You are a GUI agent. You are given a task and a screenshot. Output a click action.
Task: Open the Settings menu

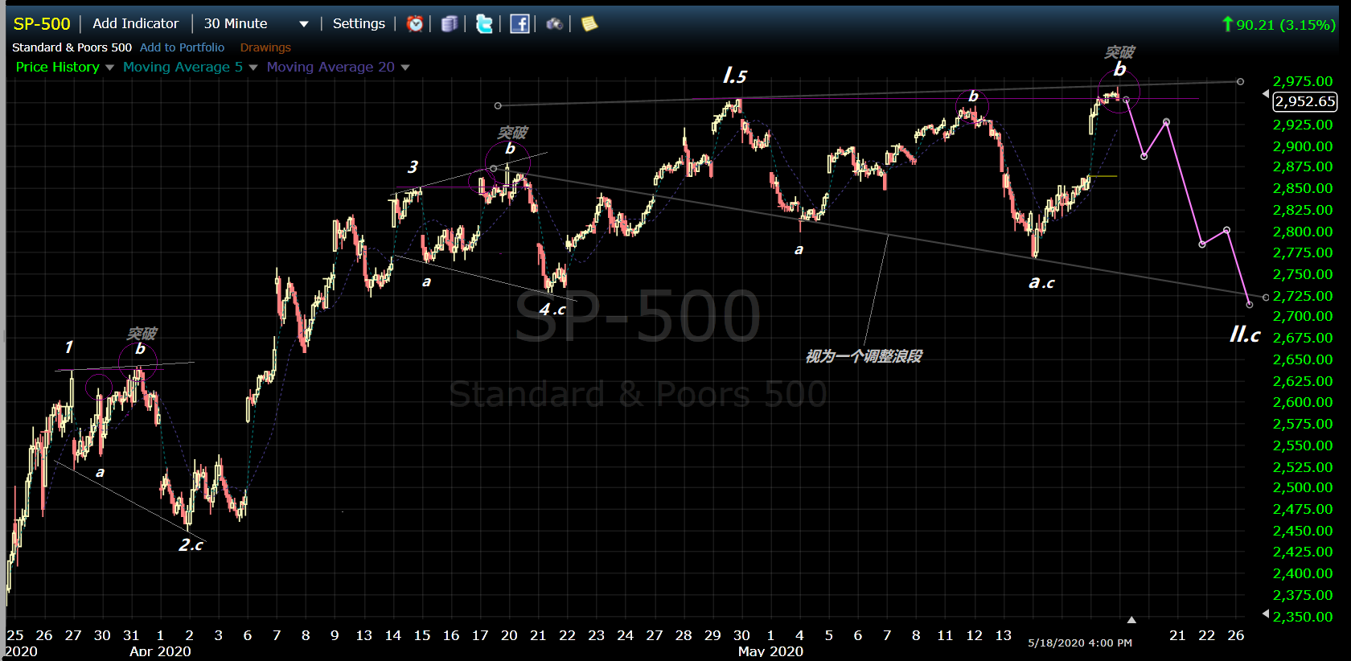(x=359, y=24)
